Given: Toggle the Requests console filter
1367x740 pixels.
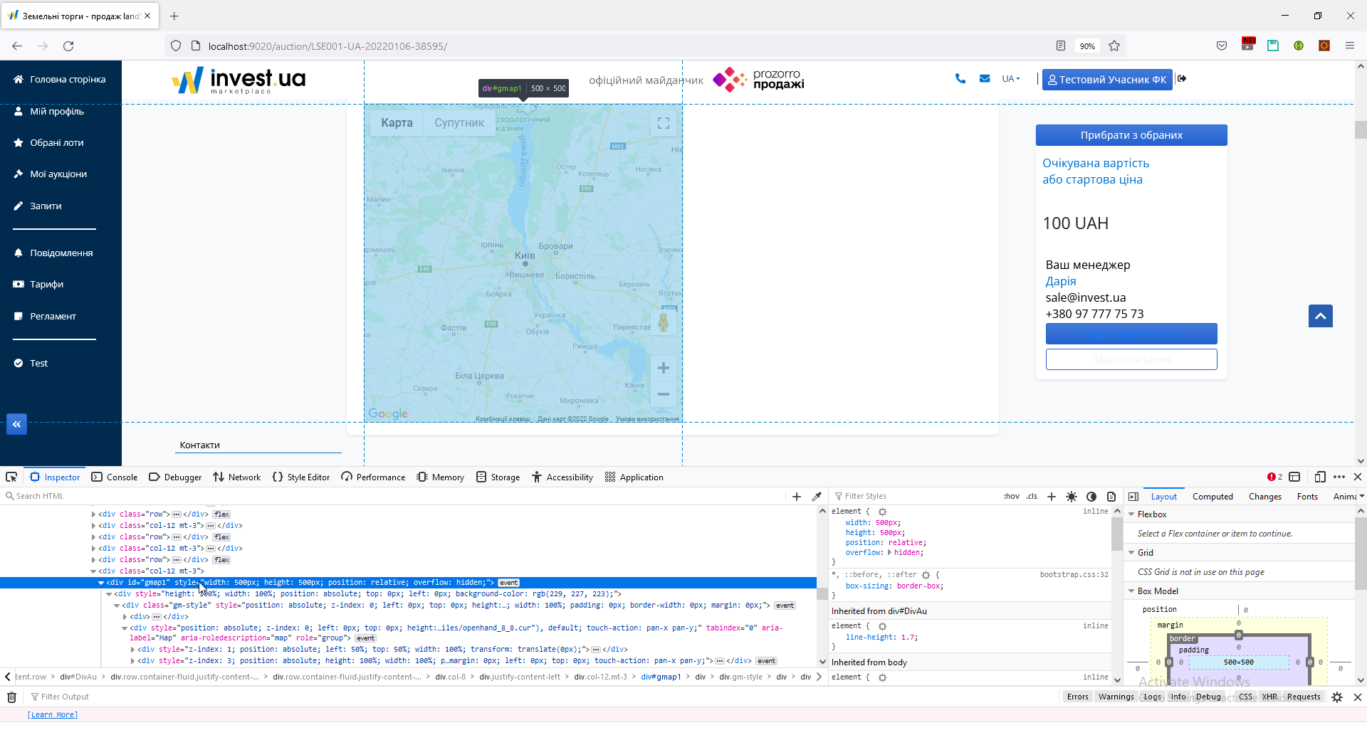Looking at the screenshot, I should click(1304, 697).
